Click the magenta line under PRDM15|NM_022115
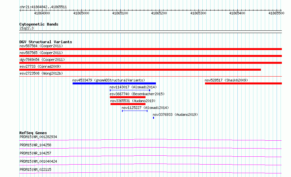Screen dimensions: 291x177 pyautogui.click(x=150, y=172)
